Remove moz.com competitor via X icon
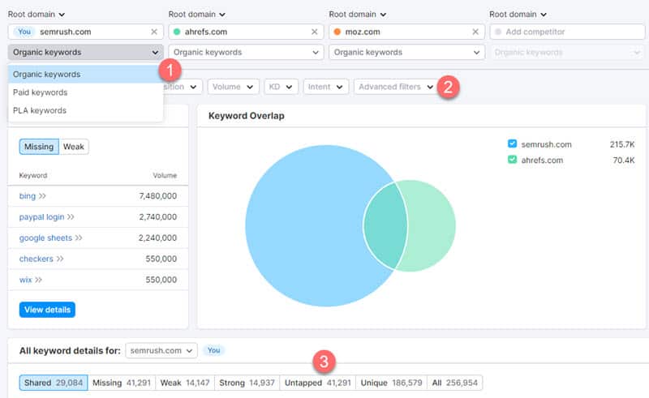 (475, 32)
